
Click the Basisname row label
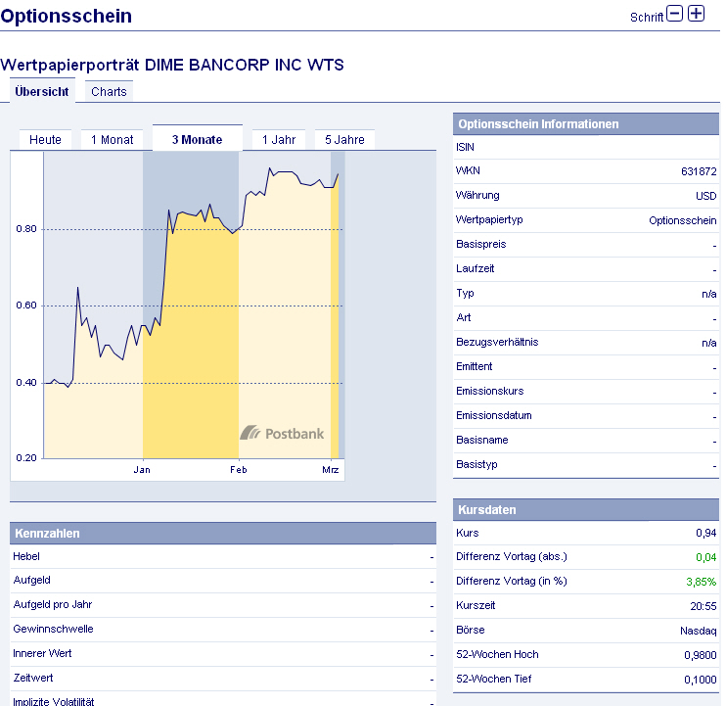click(x=482, y=440)
